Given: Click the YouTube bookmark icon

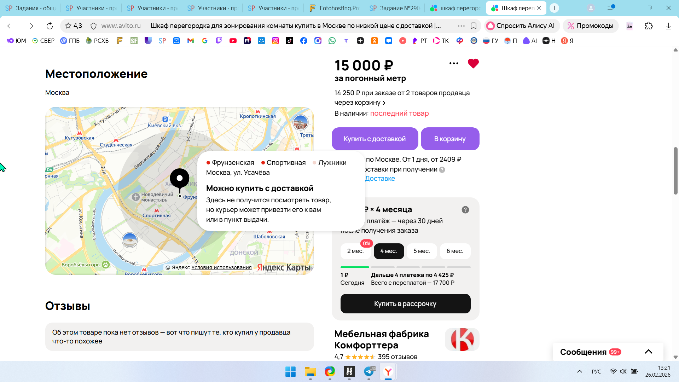Looking at the screenshot, I should [x=233, y=41].
